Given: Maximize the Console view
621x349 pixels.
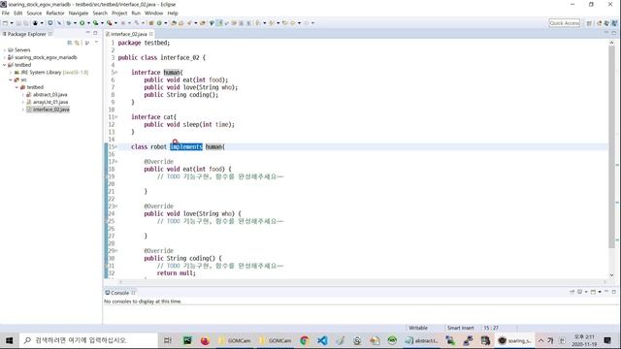Looking at the screenshot, I should point(614,292).
